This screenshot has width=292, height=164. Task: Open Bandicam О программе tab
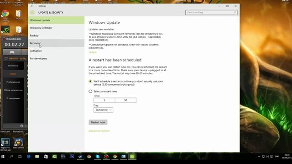coord(13,98)
